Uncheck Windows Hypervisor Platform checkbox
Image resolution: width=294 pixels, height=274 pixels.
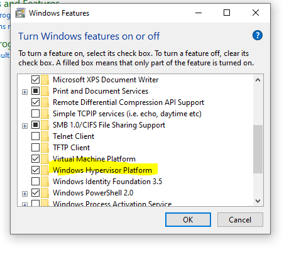pyautogui.click(x=35, y=170)
